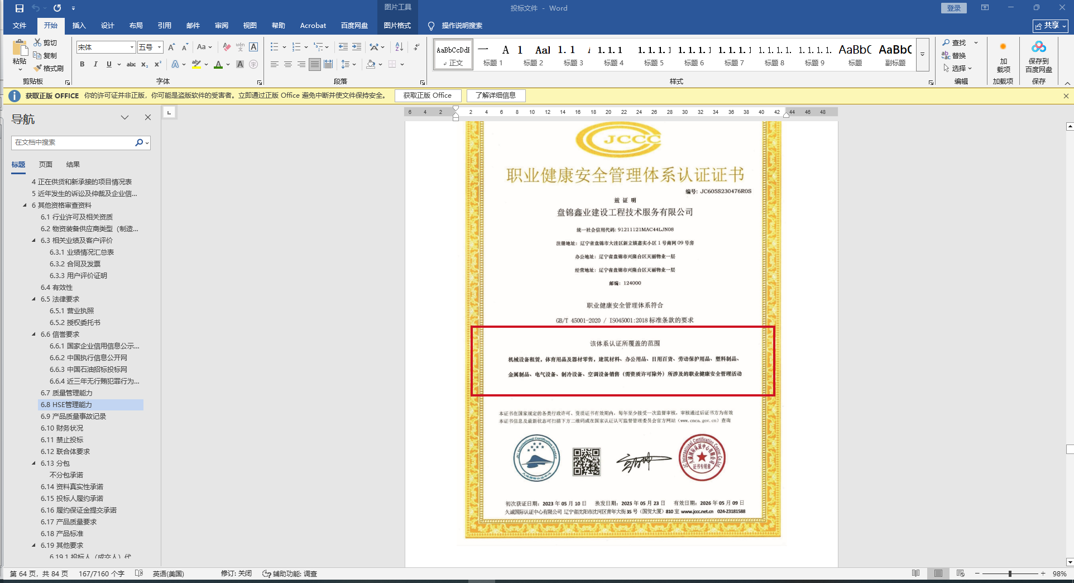The height and width of the screenshot is (583, 1074).
Task: Click the shading paint bucket icon
Action: (371, 65)
